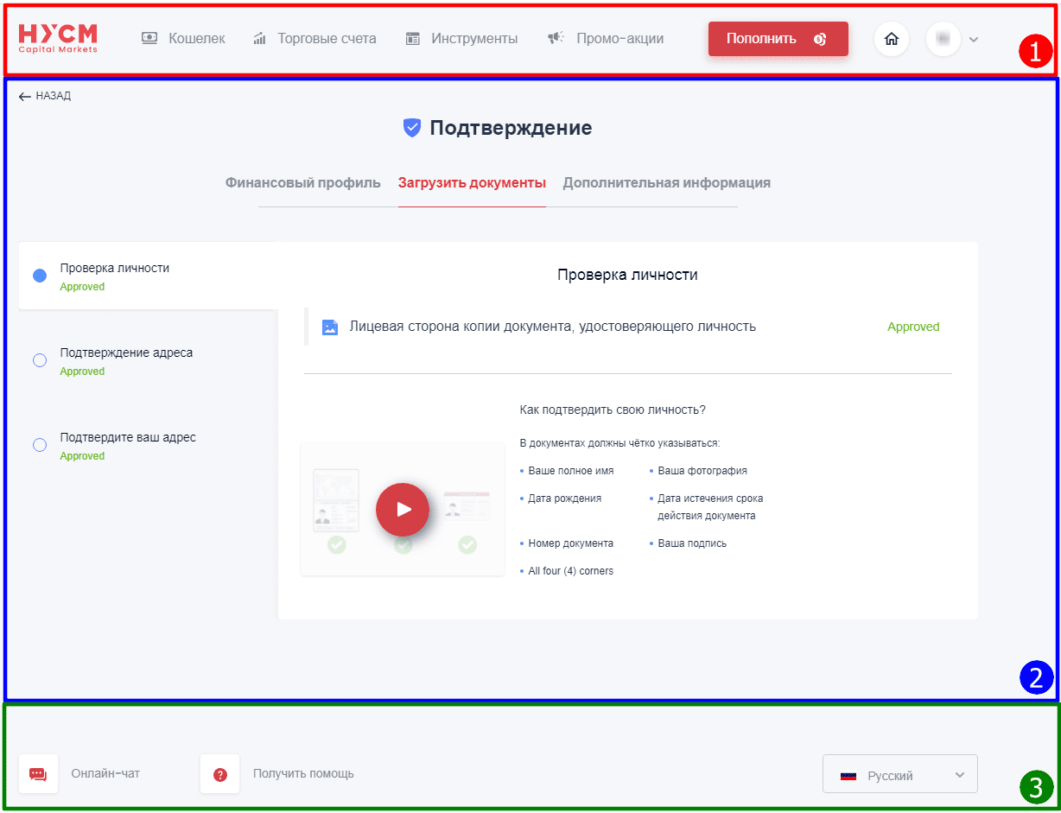
Task: Open the Торговые счета menu
Action: (x=327, y=38)
